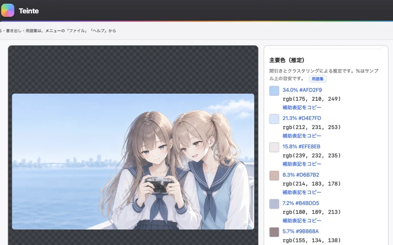Select the #EFE8EB off-white swatch
The width and height of the screenshot is (393, 245).
pyautogui.click(x=274, y=147)
